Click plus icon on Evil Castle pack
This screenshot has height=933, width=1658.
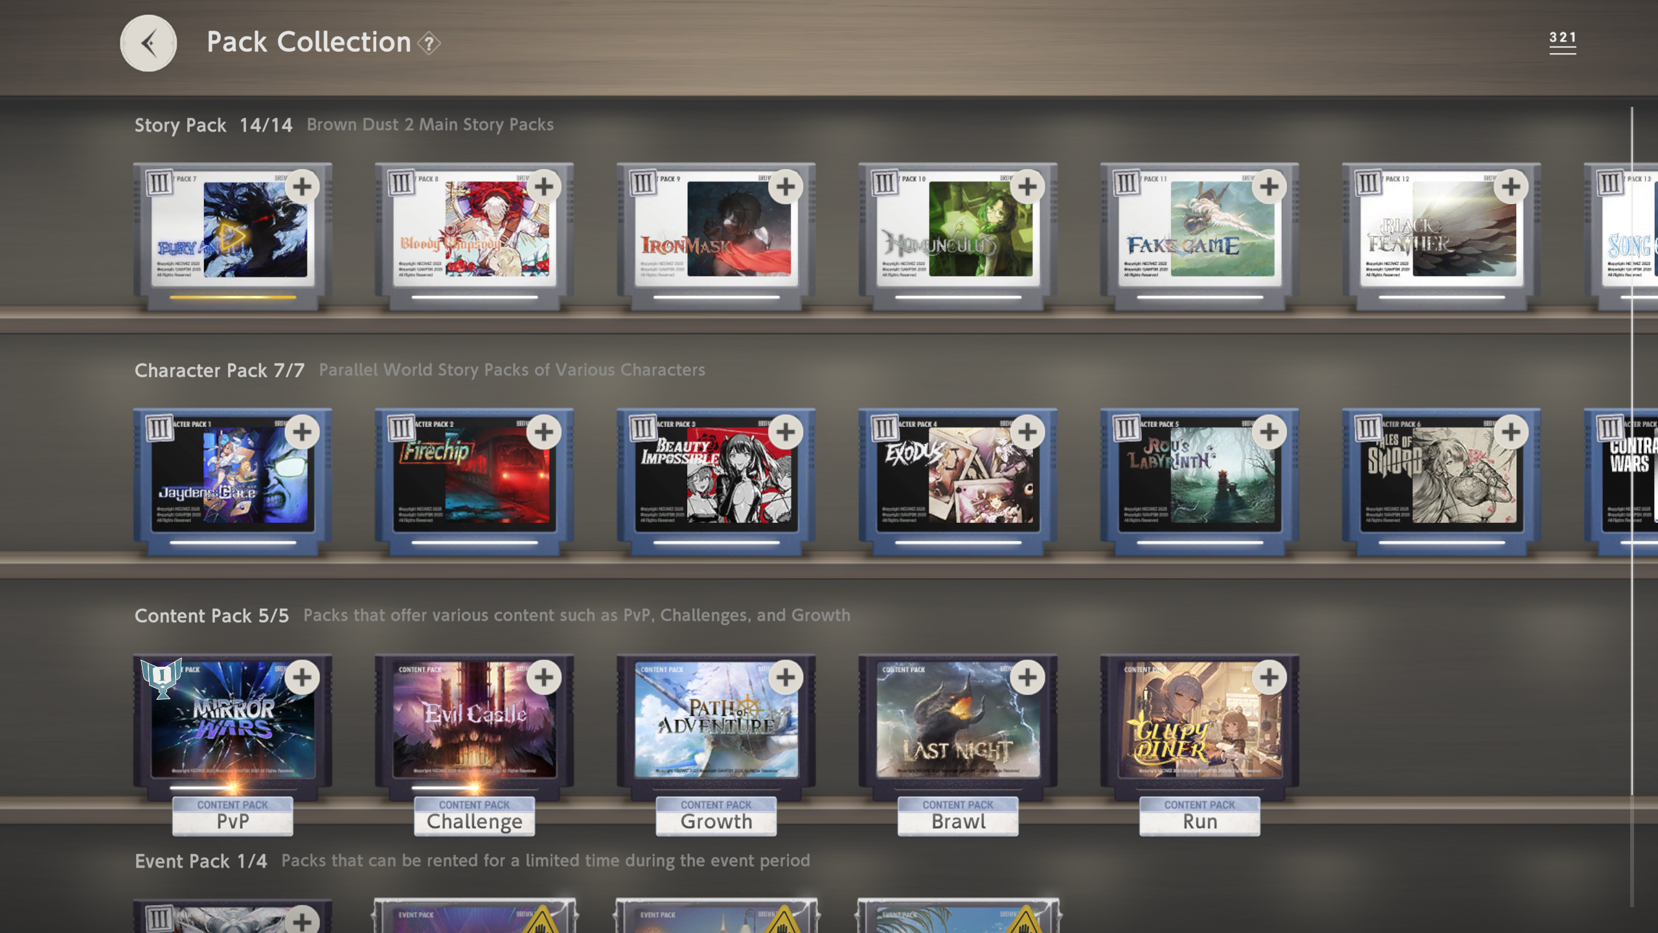tap(543, 678)
